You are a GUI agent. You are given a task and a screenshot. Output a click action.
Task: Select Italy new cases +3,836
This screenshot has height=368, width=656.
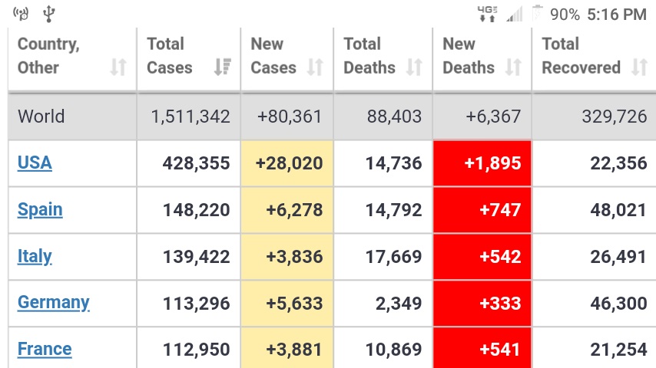(294, 257)
